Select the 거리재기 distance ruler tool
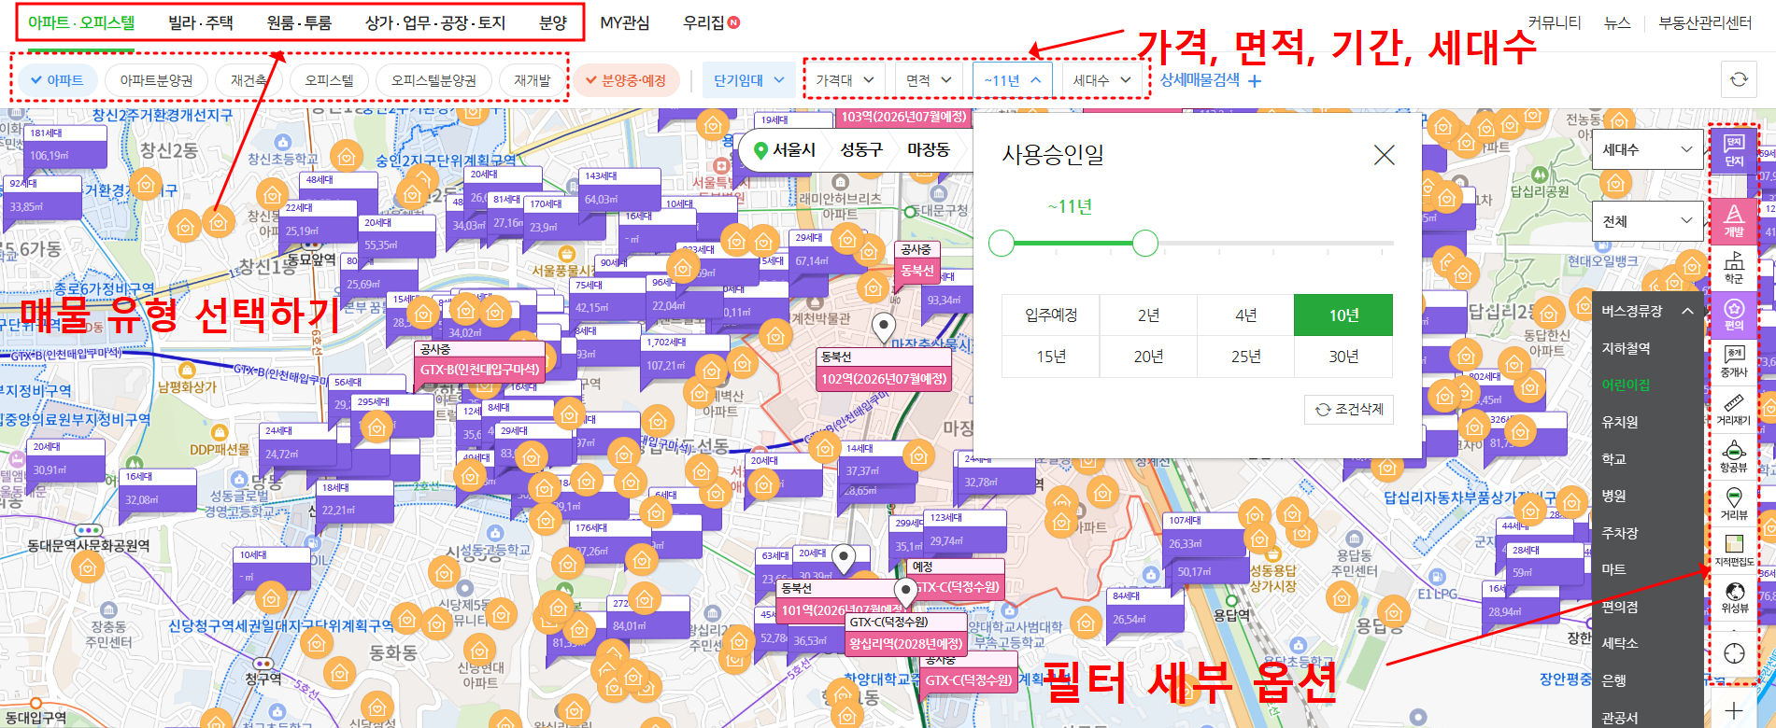The image size is (1776, 728). 1734,410
